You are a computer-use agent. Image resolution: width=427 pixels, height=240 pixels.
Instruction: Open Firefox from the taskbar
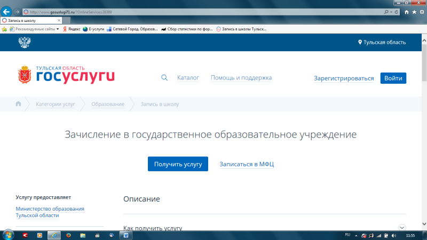68,235
